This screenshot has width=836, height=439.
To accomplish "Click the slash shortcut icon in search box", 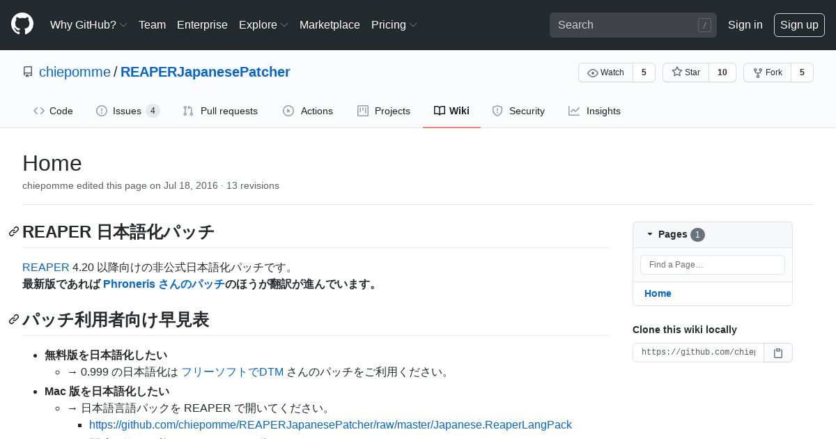I will pyautogui.click(x=704, y=25).
